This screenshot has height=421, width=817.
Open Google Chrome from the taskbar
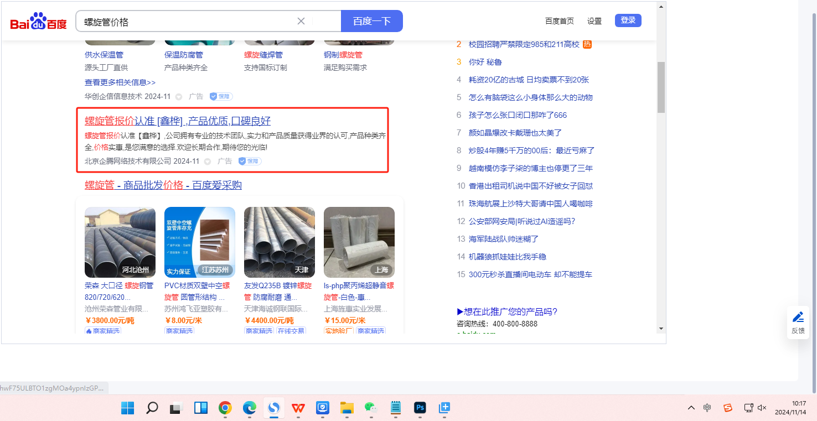225,408
